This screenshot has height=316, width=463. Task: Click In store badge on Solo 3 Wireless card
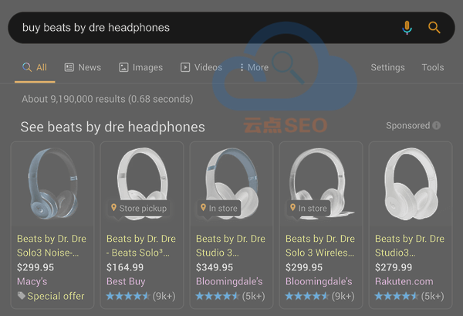coord(309,209)
